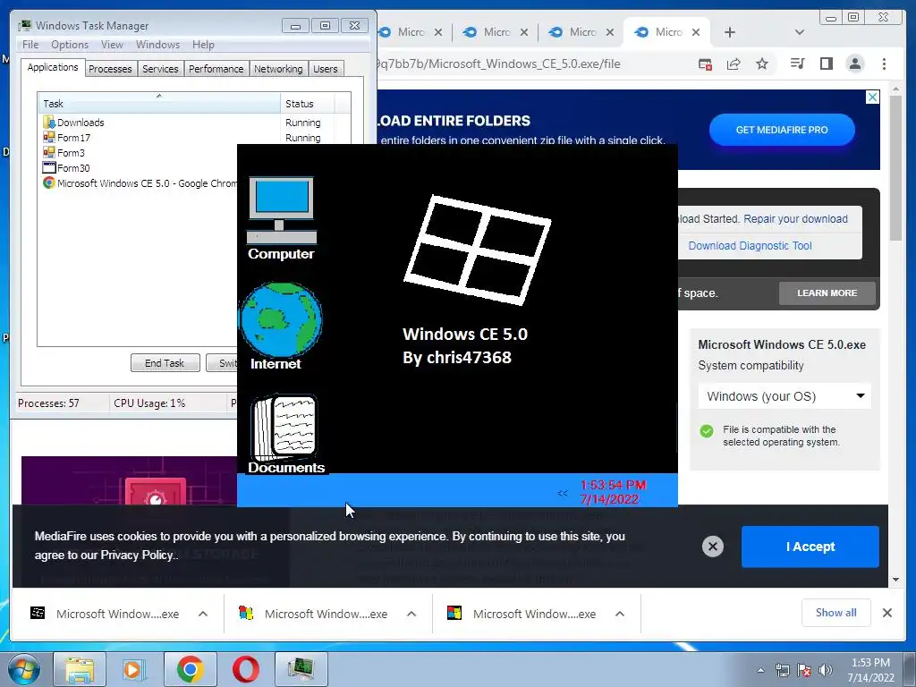This screenshot has height=687, width=916.
Task: Open Google Chrome from the taskbar
Action: (x=190, y=669)
